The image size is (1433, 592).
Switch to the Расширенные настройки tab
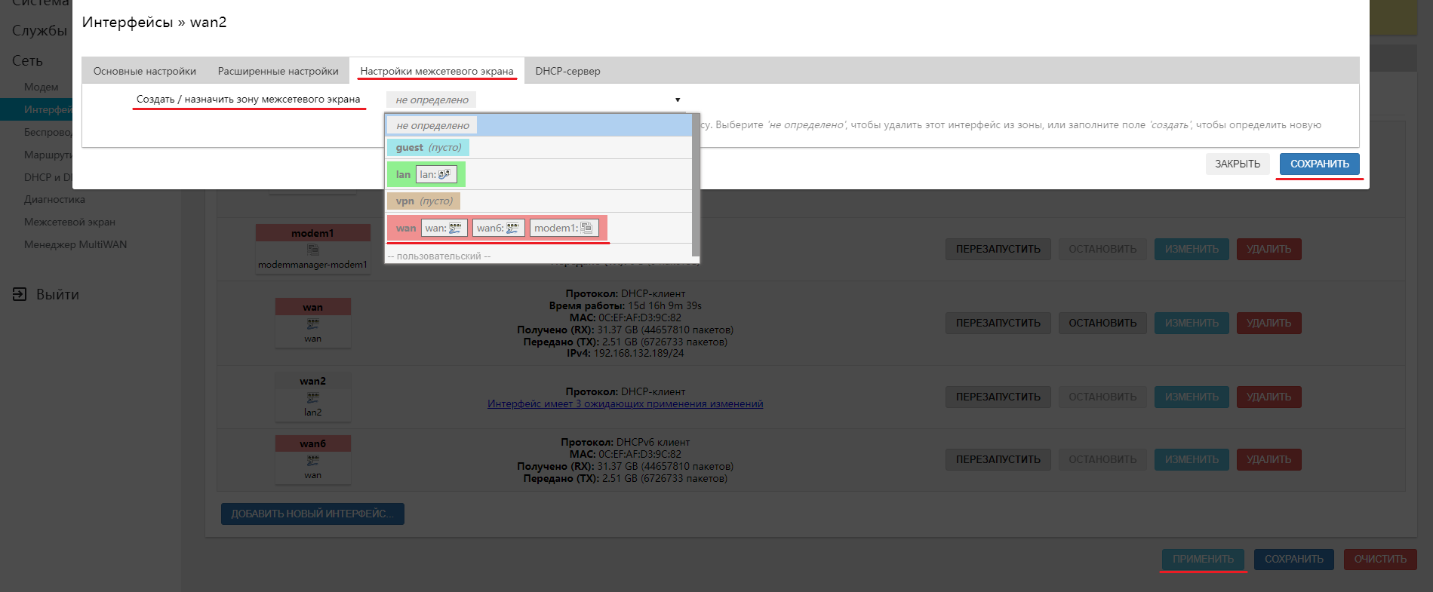pos(278,71)
